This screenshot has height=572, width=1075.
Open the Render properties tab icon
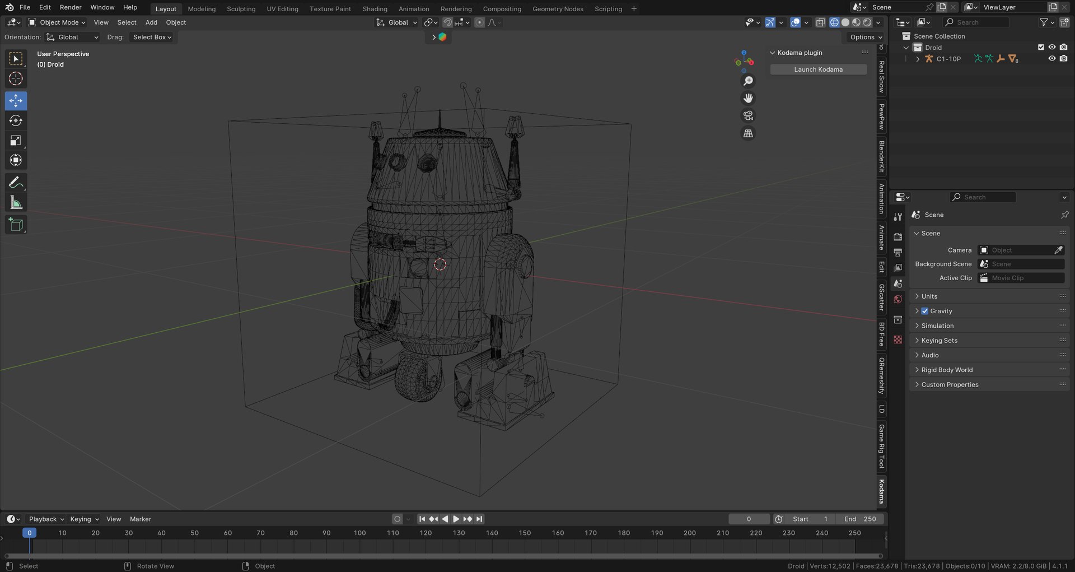(x=898, y=237)
